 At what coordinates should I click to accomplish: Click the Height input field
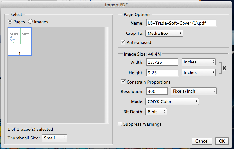click(162, 73)
